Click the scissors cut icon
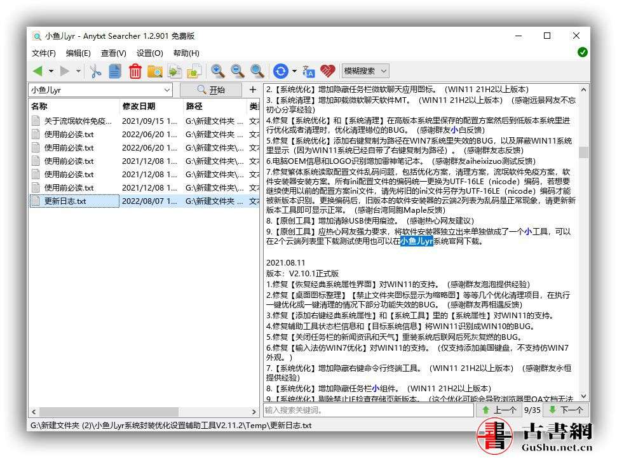 pyautogui.click(x=95, y=71)
